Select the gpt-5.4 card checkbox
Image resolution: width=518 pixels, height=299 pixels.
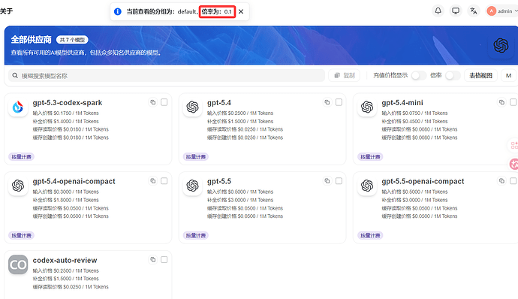click(x=339, y=102)
